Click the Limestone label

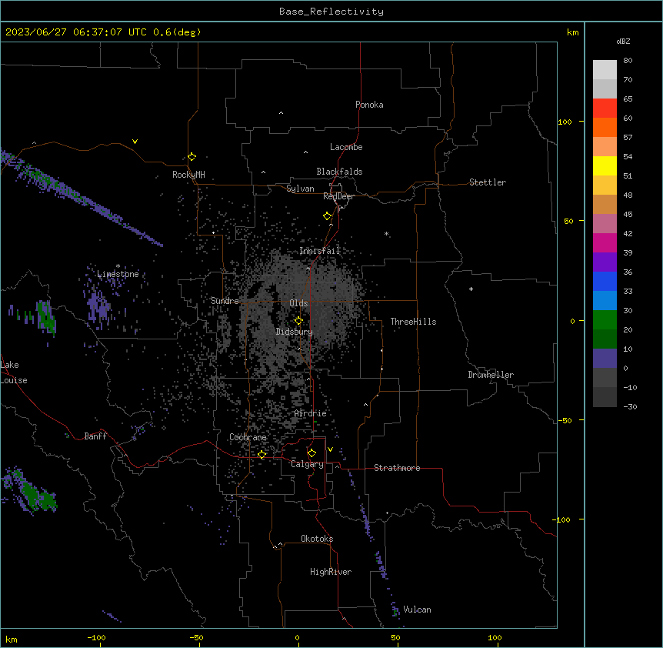click(118, 274)
